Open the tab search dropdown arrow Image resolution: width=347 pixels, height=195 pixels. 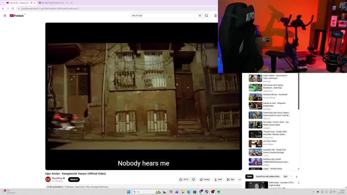tap(2, 3)
